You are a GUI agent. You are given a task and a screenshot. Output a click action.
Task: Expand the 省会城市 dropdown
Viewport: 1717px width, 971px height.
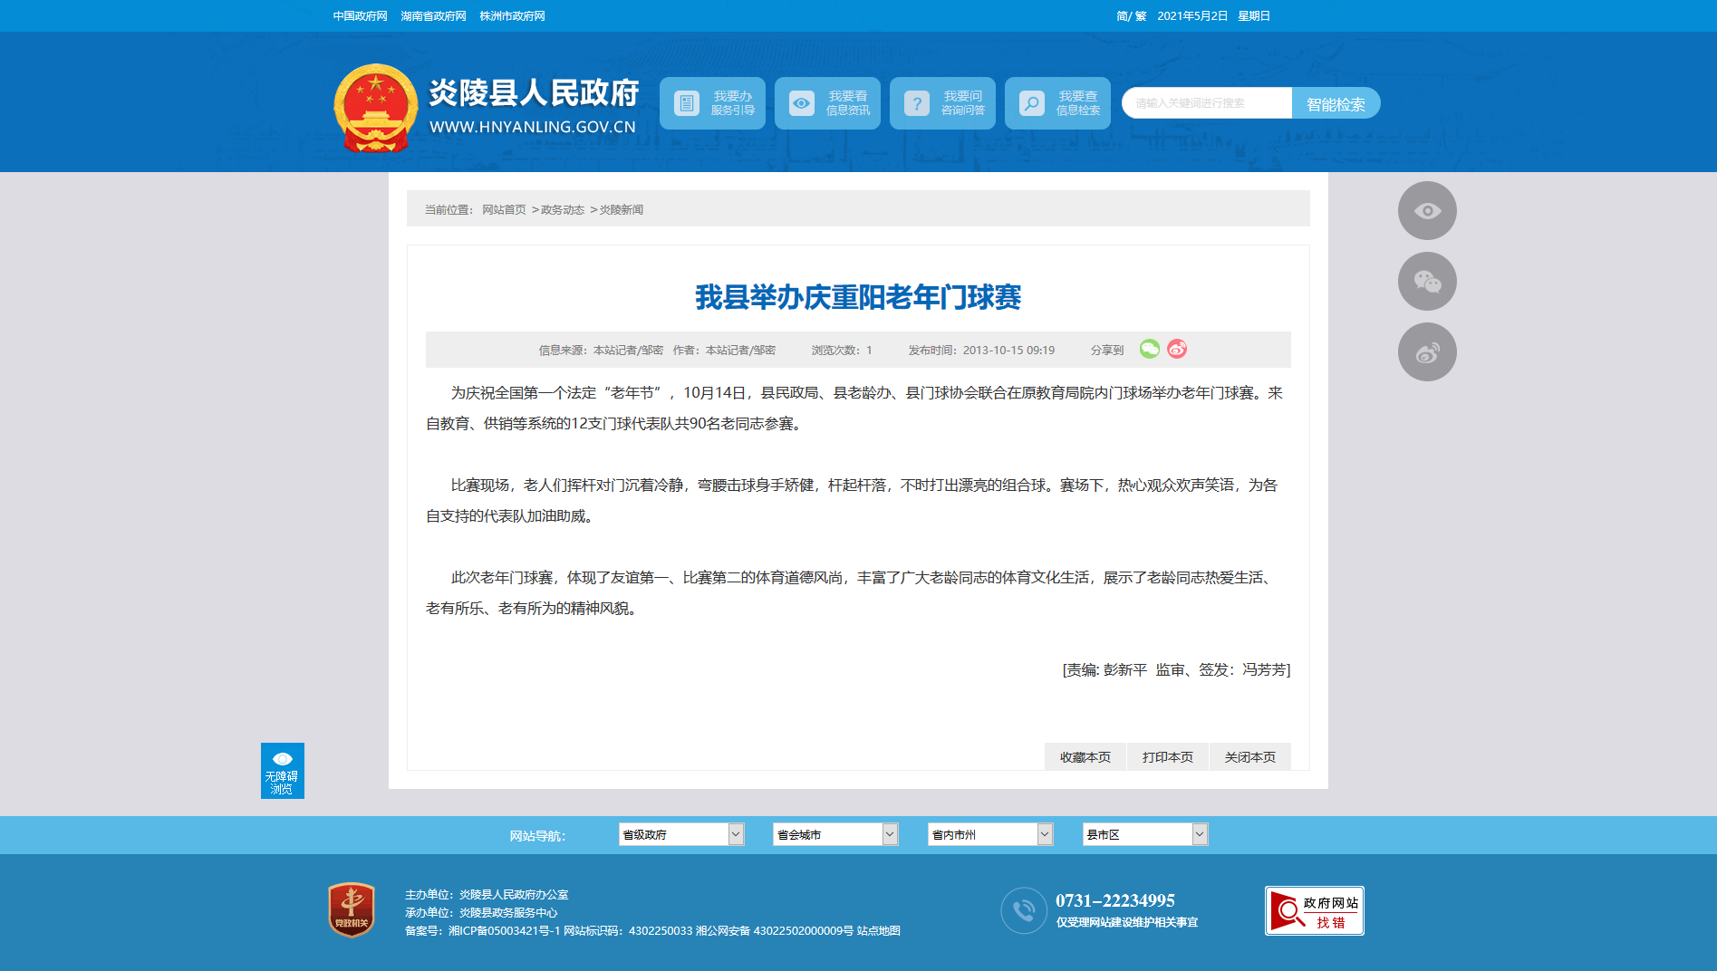pos(834,834)
